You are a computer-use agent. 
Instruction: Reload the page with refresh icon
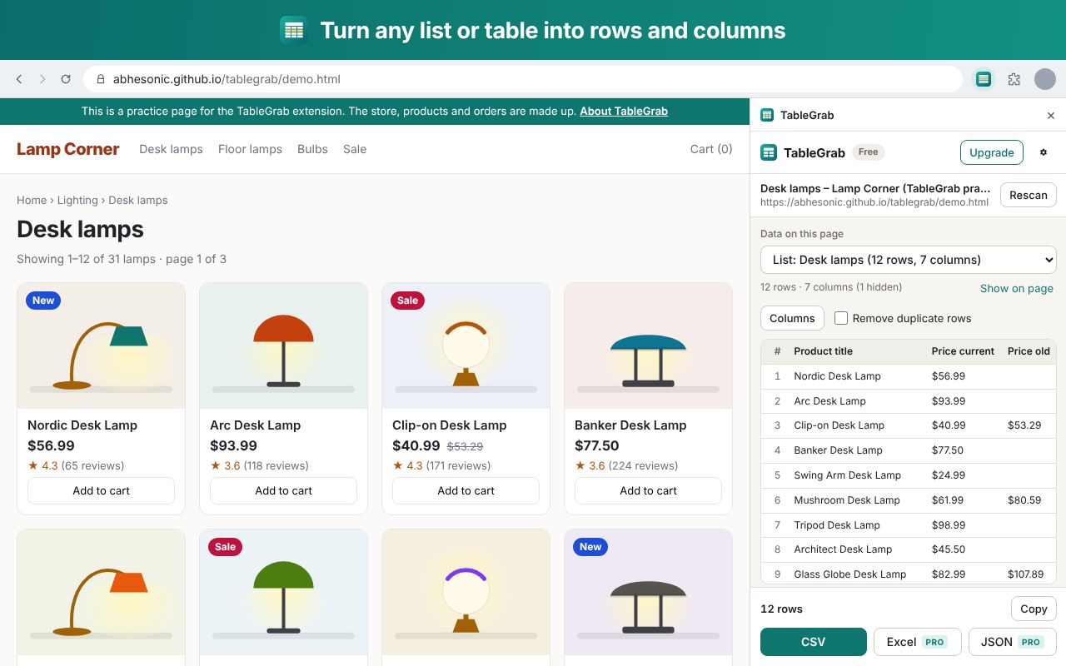point(66,79)
